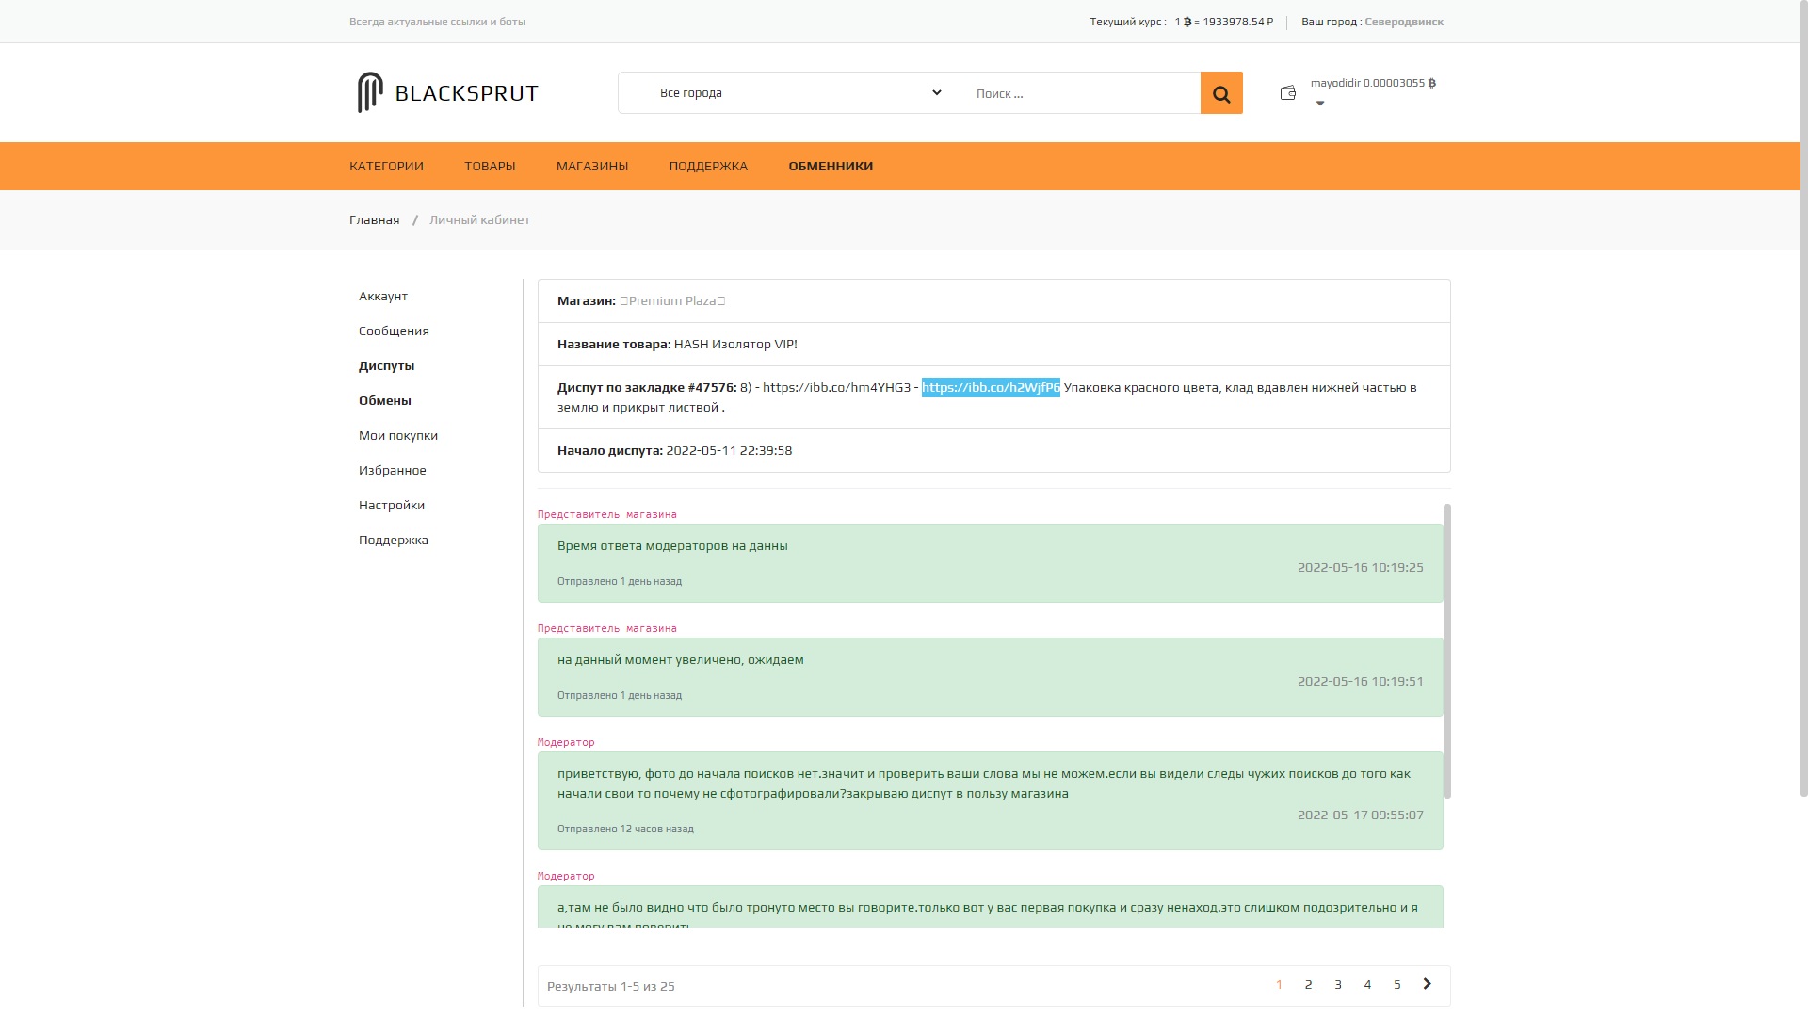Select МАГАЗИНЫ in the orange navigation bar
The width and height of the screenshot is (1808, 1017).
[x=592, y=166]
